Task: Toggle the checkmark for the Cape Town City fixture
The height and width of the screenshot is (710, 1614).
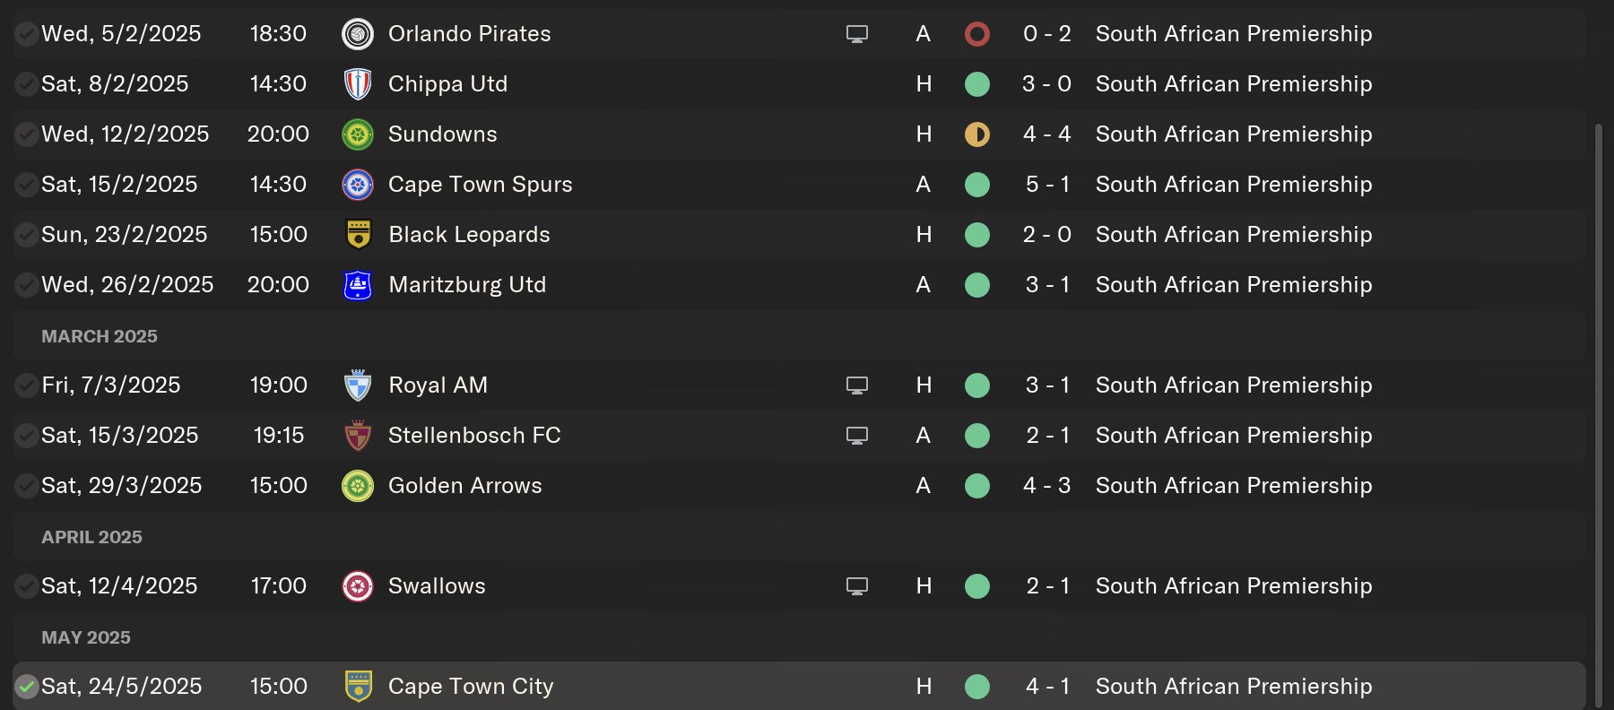Action: (x=27, y=687)
